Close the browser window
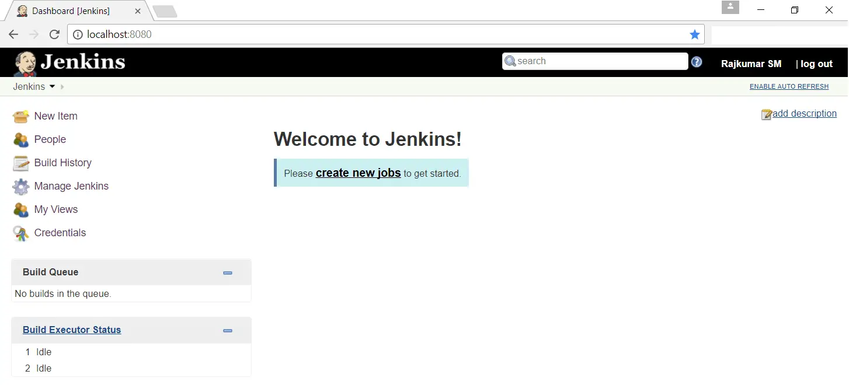Screen dimensions: 849x385 click(x=829, y=10)
